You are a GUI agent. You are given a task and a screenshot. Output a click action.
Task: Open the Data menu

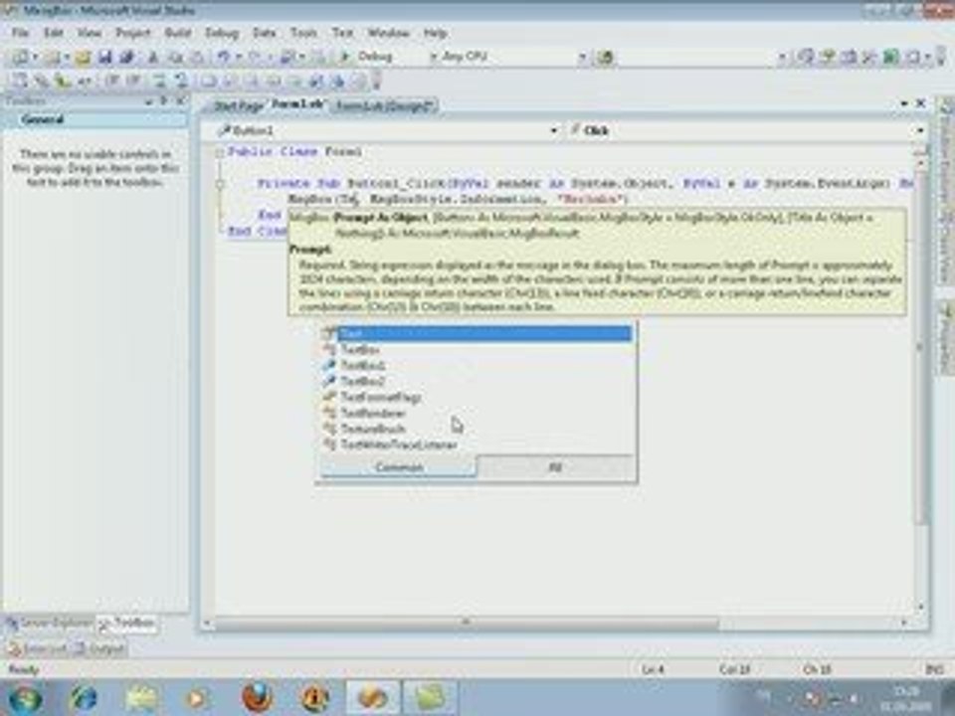(x=265, y=33)
